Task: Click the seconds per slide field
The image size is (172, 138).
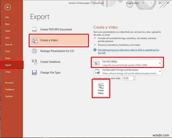Action: tap(128, 78)
